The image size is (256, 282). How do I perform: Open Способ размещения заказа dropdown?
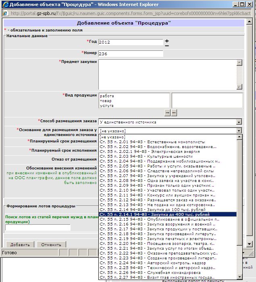tap(239, 122)
